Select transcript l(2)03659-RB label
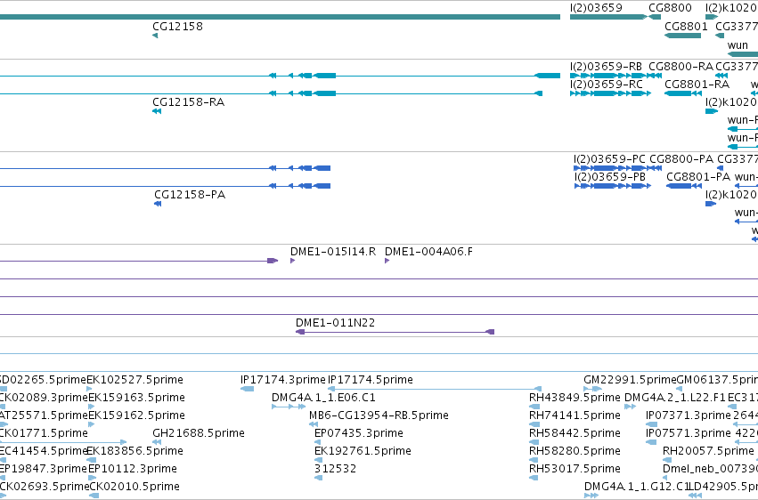The width and height of the screenshot is (758, 500). click(606, 67)
